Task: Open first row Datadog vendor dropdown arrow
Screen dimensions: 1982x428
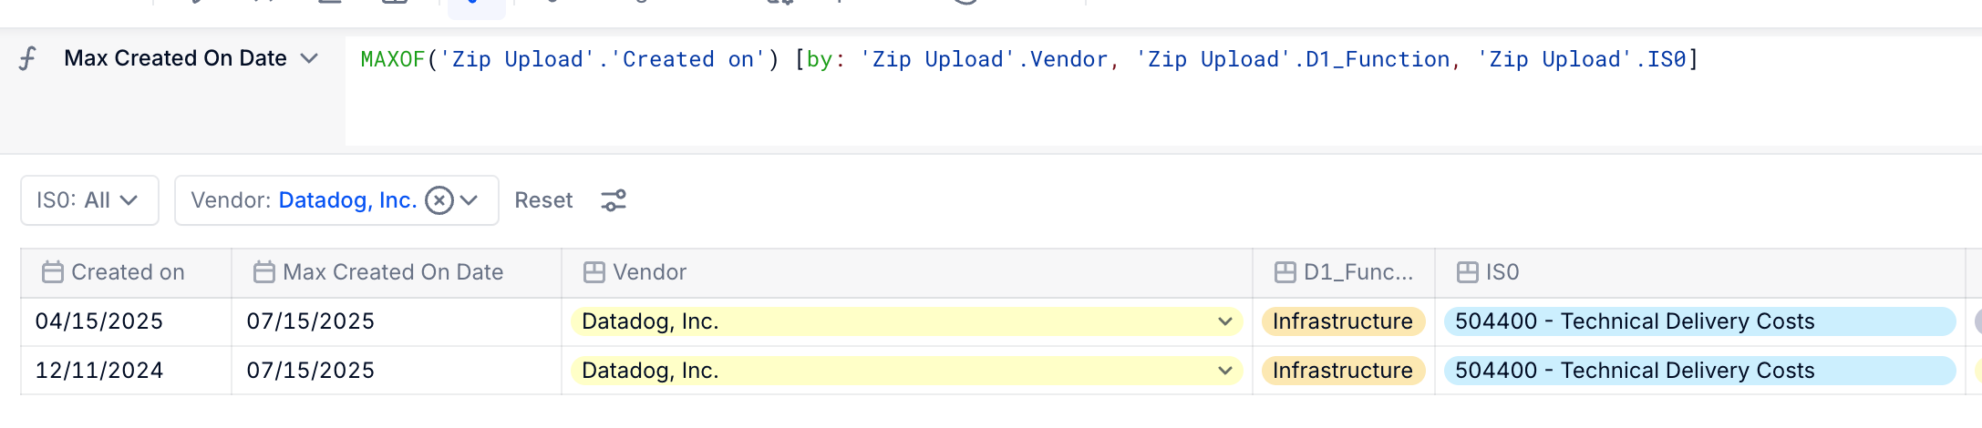Action: (1224, 321)
